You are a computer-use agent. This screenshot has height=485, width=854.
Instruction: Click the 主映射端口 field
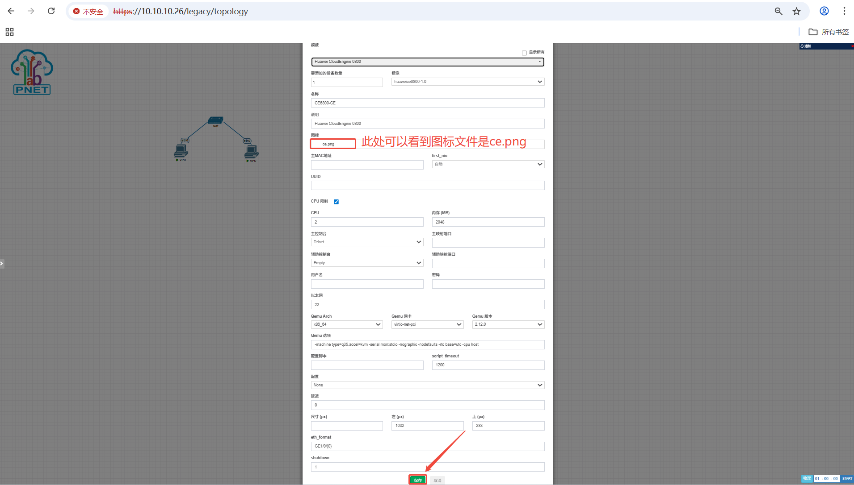tap(488, 243)
